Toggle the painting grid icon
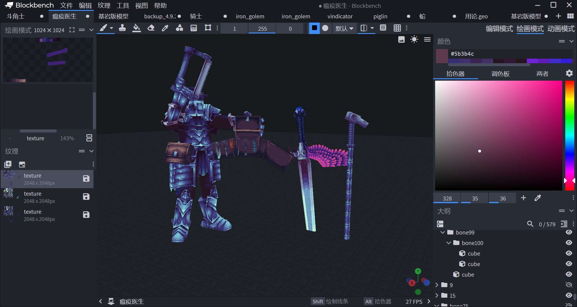Image resolution: width=577 pixels, height=307 pixels. (397, 28)
